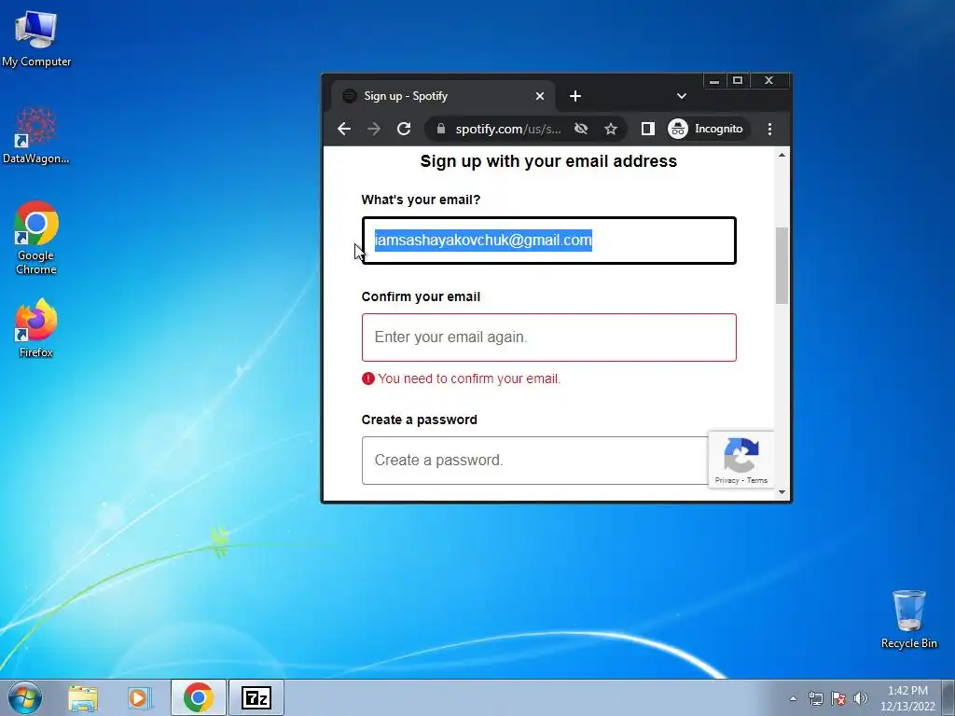Maximize the Chrome window
Image resolution: width=955 pixels, height=716 pixels.
[x=738, y=80]
